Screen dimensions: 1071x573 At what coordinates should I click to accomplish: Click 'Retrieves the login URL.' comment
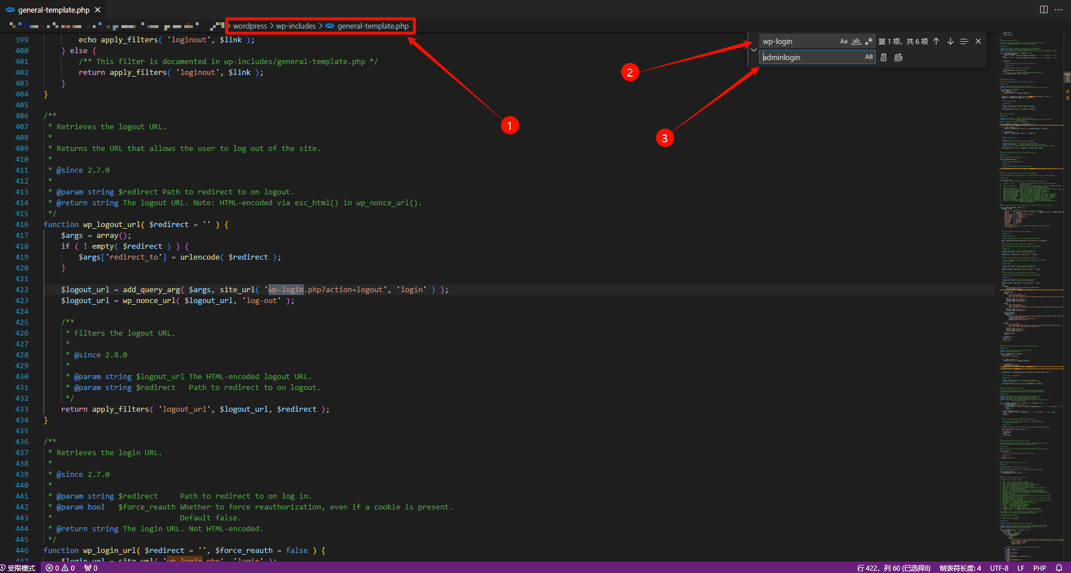click(109, 452)
